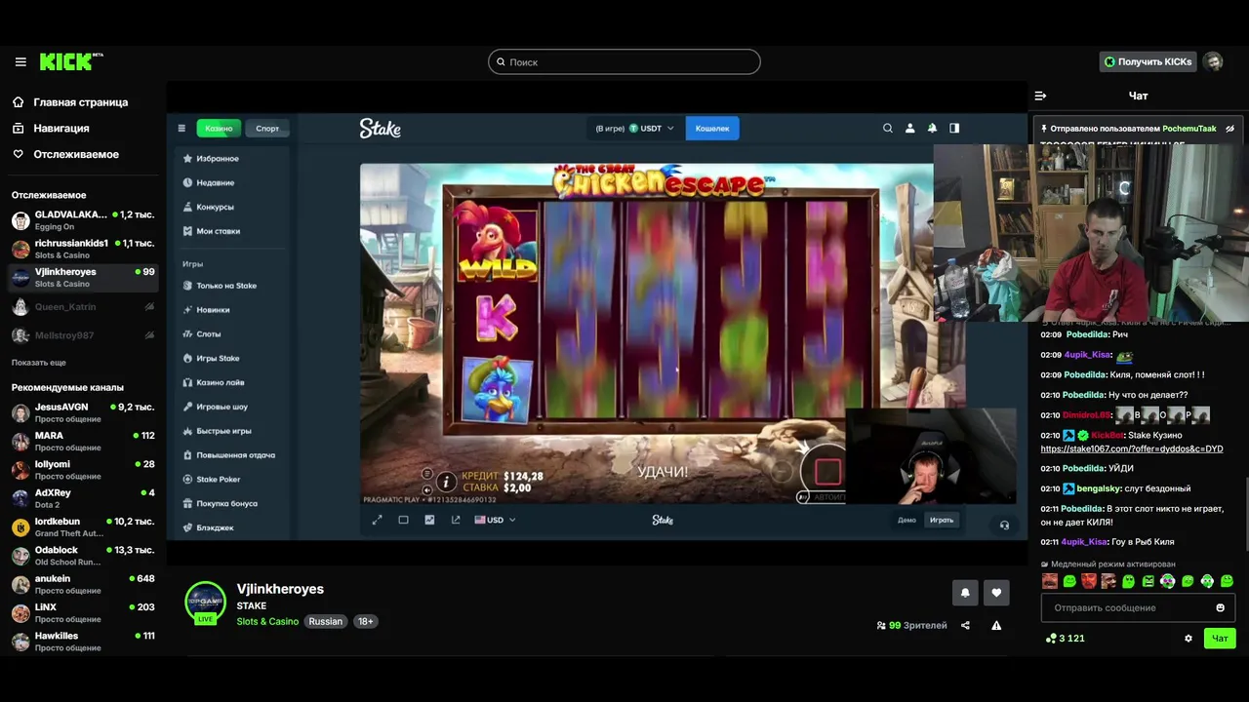The height and width of the screenshot is (702, 1249).
Task: Open Stake notifications bell icon
Action: click(933, 128)
